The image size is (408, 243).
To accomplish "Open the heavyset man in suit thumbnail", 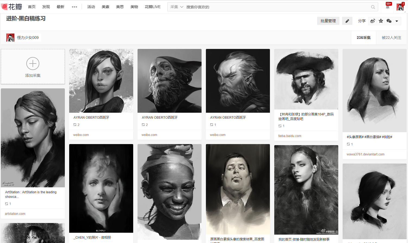I will (238, 189).
